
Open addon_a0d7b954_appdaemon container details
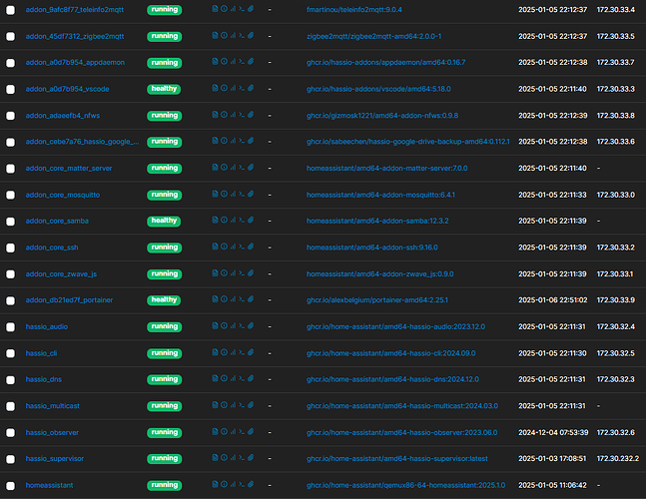[75, 62]
